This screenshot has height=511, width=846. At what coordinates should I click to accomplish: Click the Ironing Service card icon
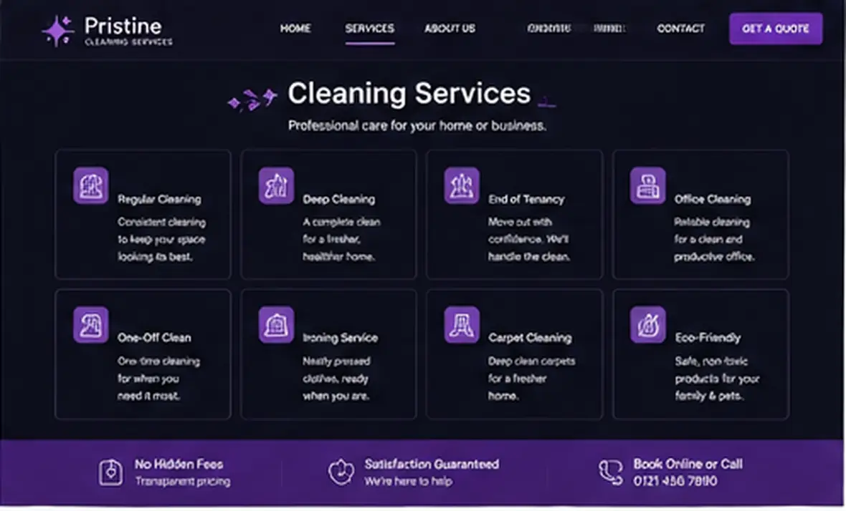point(276,325)
